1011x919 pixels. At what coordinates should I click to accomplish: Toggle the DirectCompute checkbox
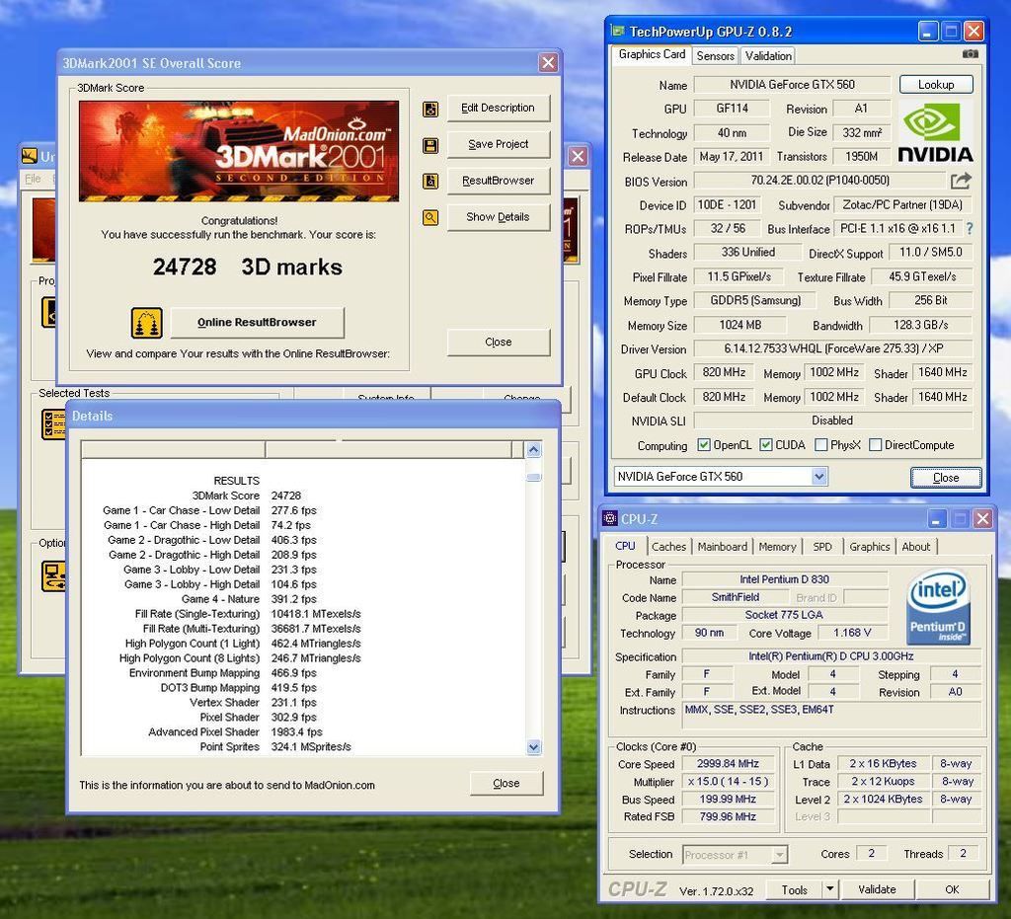tap(875, 444)
